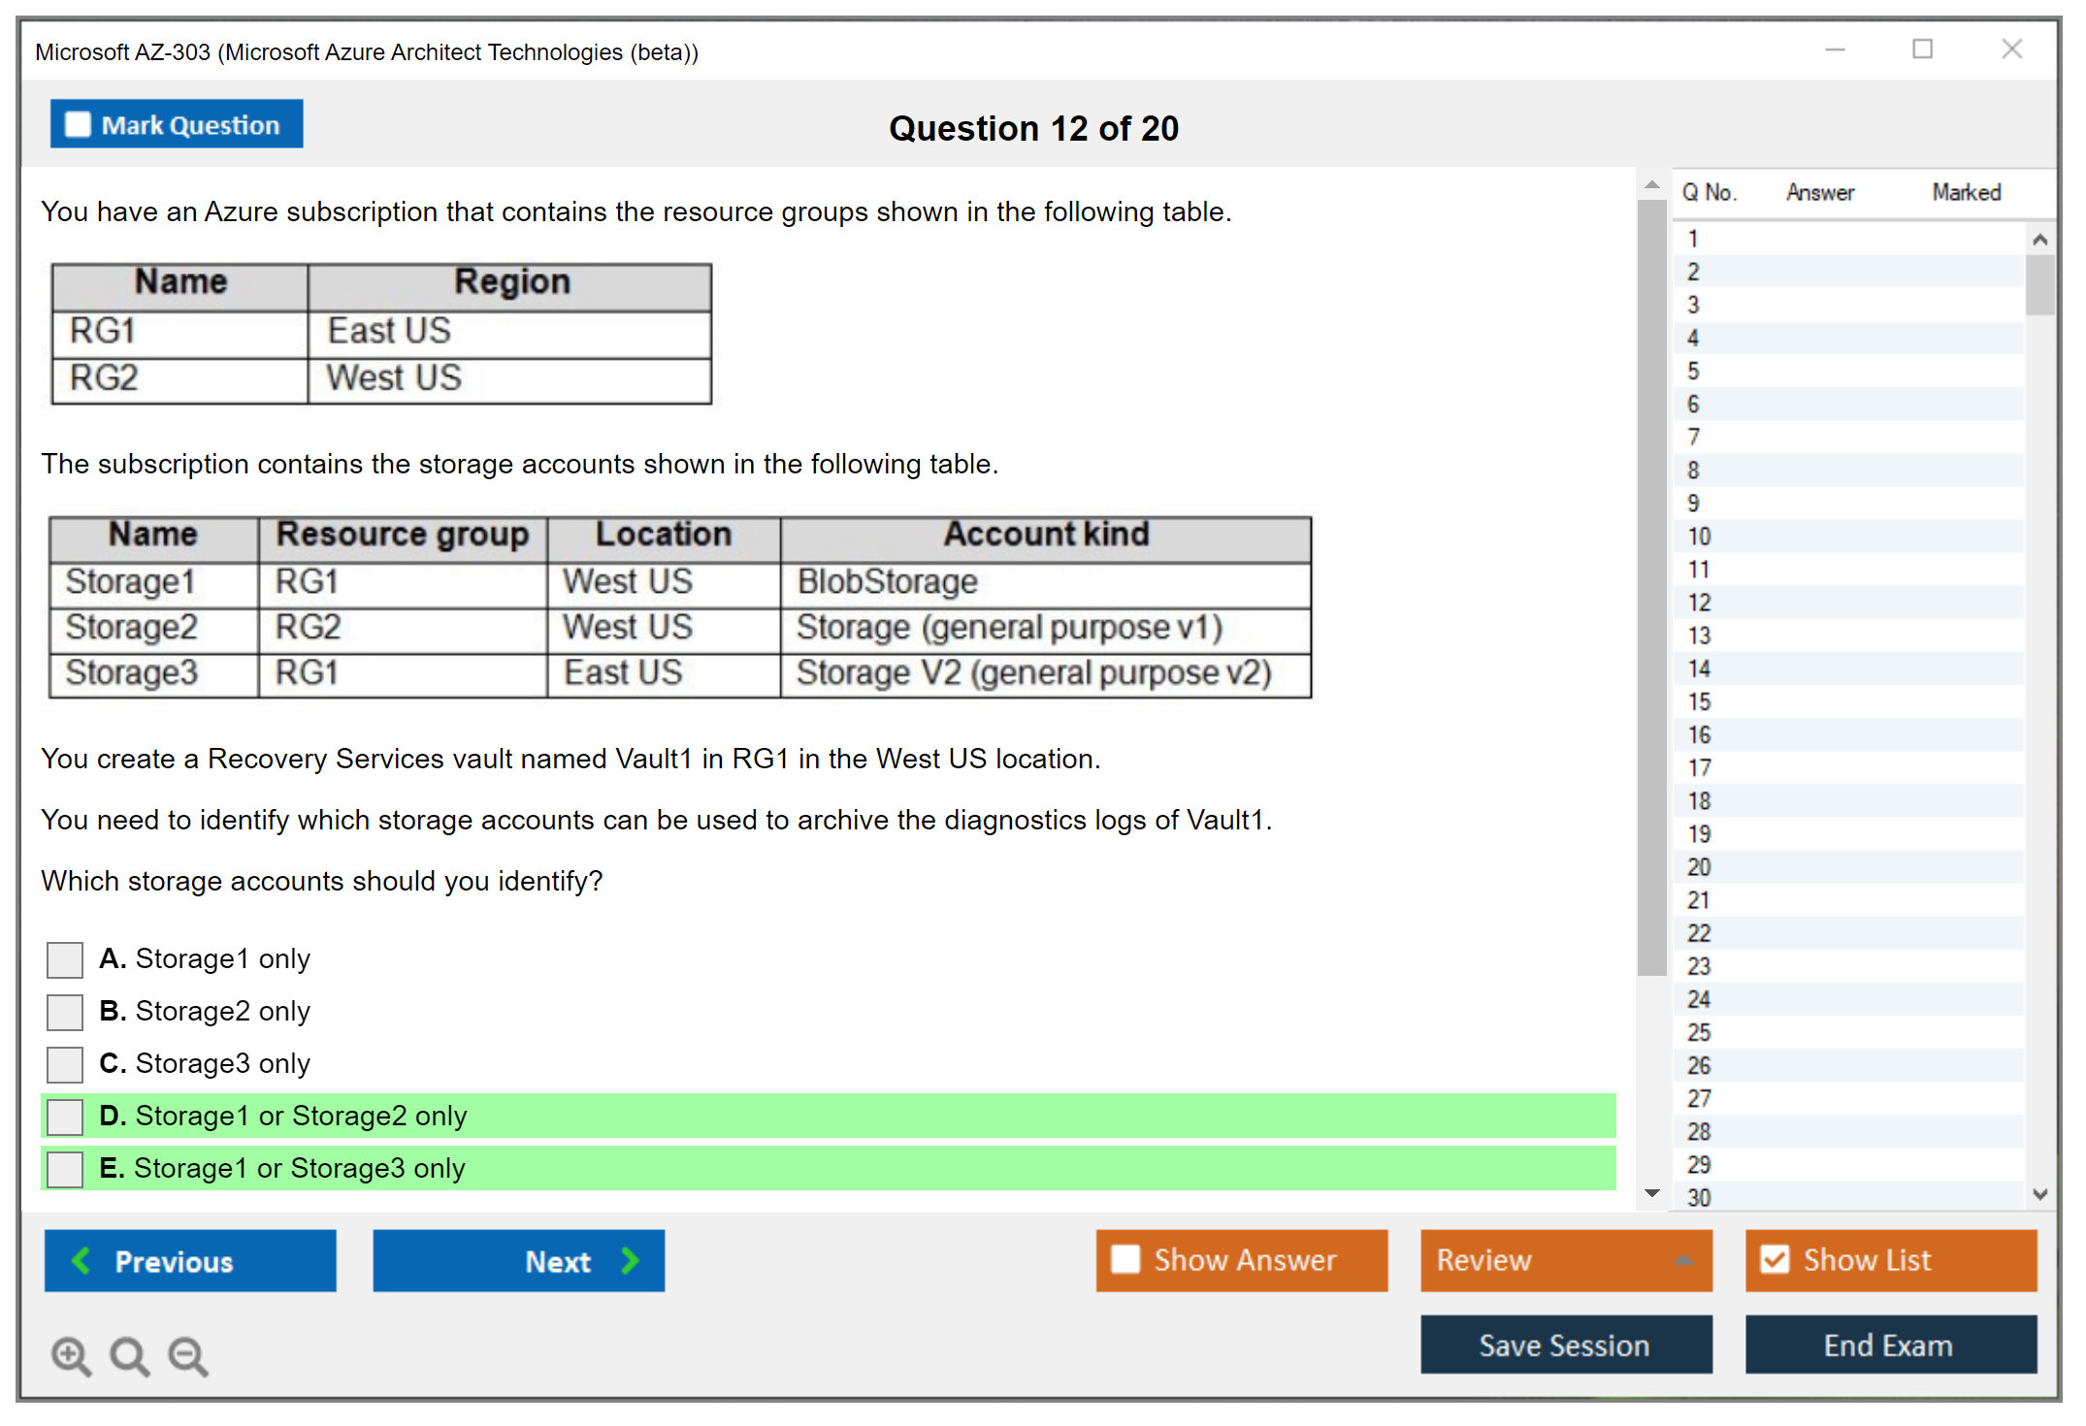Expand the Review dropdown menu
Image resolution: width=2086 pixels, height=1426 pixels.
click(x=1683, y=1260)
